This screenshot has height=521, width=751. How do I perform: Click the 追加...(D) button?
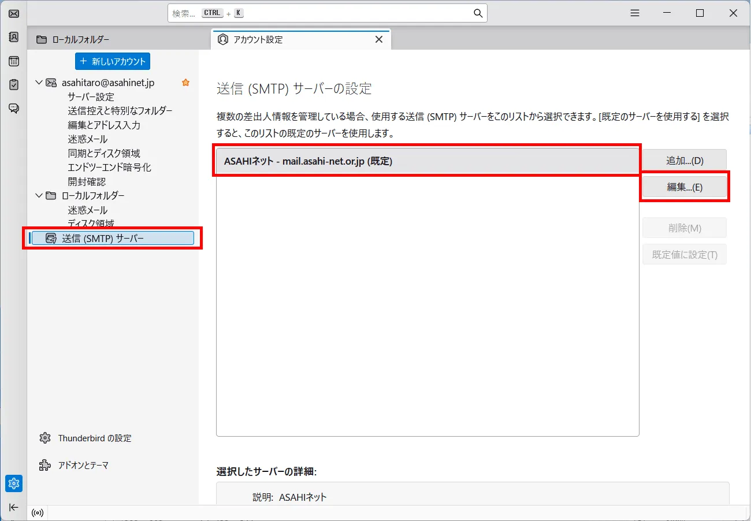(684, 160)
